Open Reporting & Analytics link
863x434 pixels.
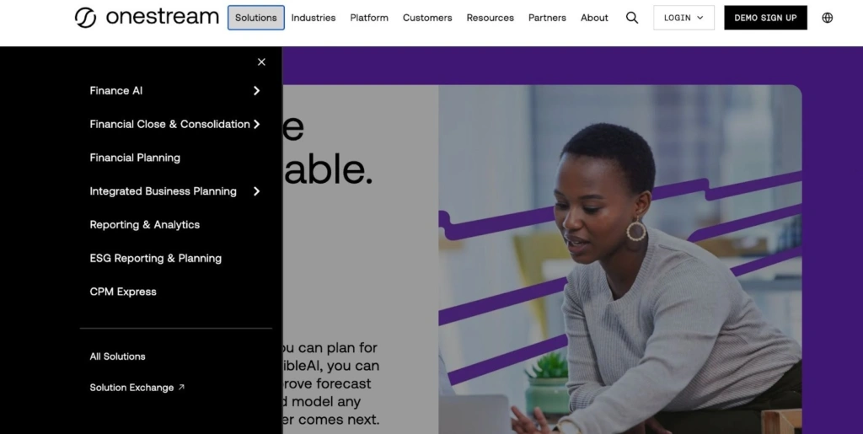pyautogui.click(x=145, y=225)
